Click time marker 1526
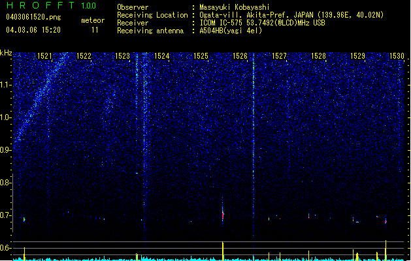 click(x=240, y=56)
